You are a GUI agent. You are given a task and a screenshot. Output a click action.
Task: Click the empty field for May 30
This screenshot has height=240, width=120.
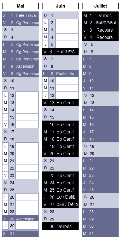[x=27, y=226]
